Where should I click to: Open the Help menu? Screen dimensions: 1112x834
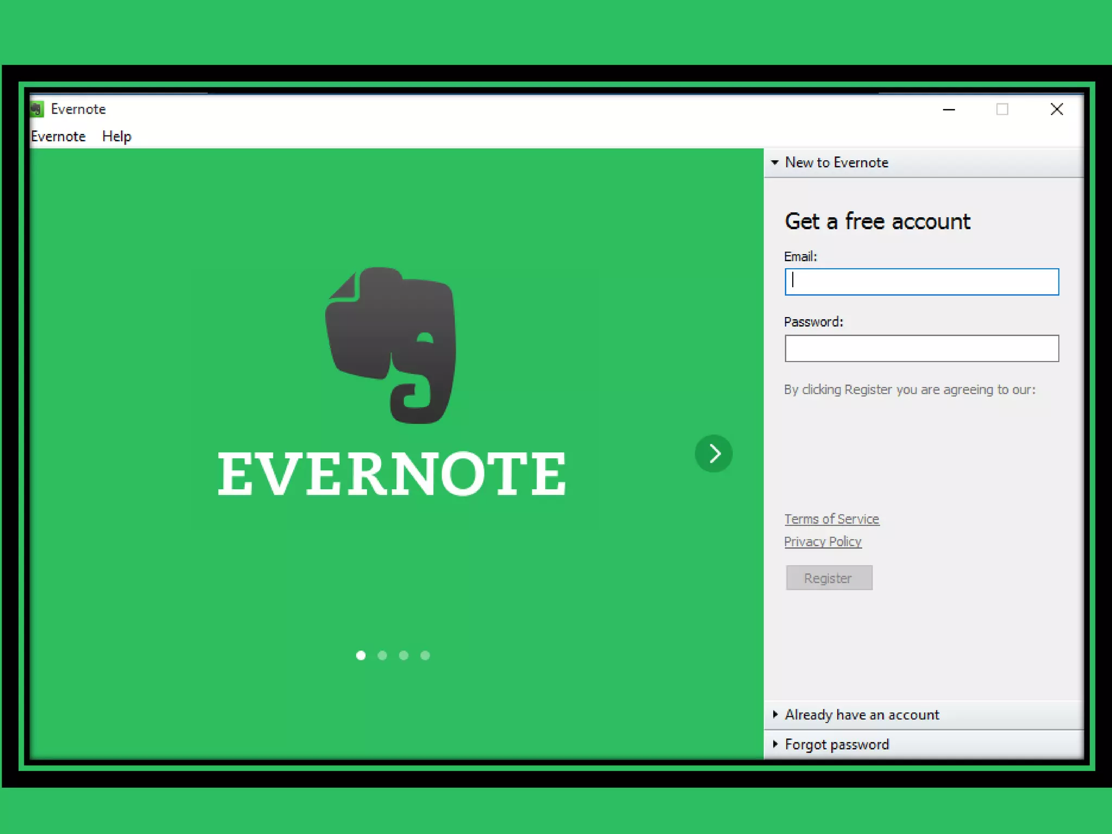click(116, 136)
